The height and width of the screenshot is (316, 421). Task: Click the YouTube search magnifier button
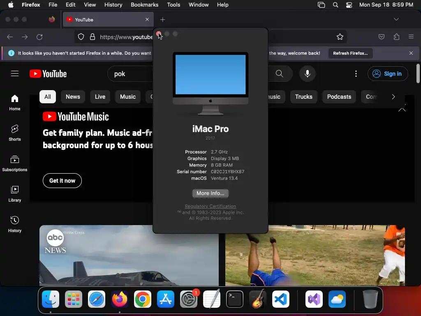point(280,74)
